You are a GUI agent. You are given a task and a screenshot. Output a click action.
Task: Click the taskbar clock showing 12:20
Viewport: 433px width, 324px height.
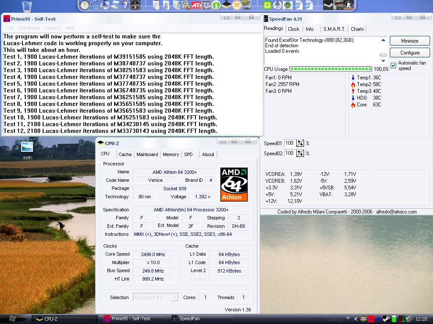pyautogui.click(x=421, y=319)
